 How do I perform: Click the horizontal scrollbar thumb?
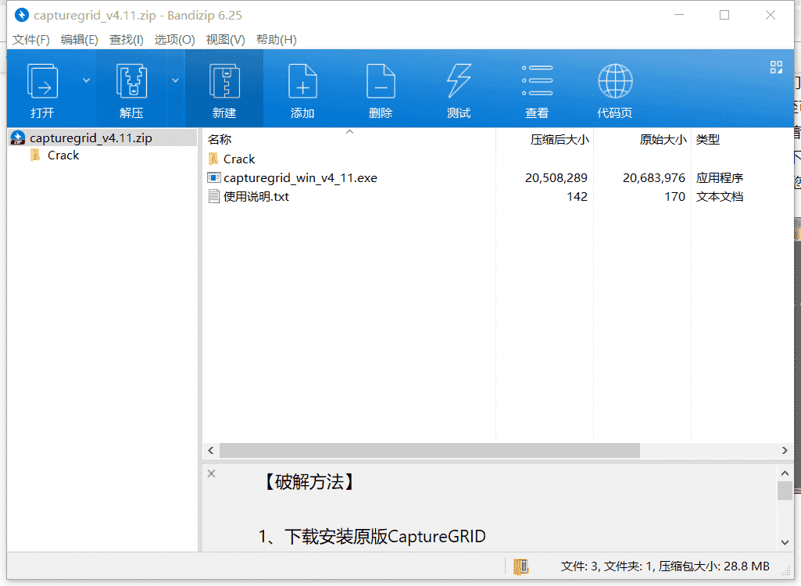pyautogui.click(x=430, y=451)
